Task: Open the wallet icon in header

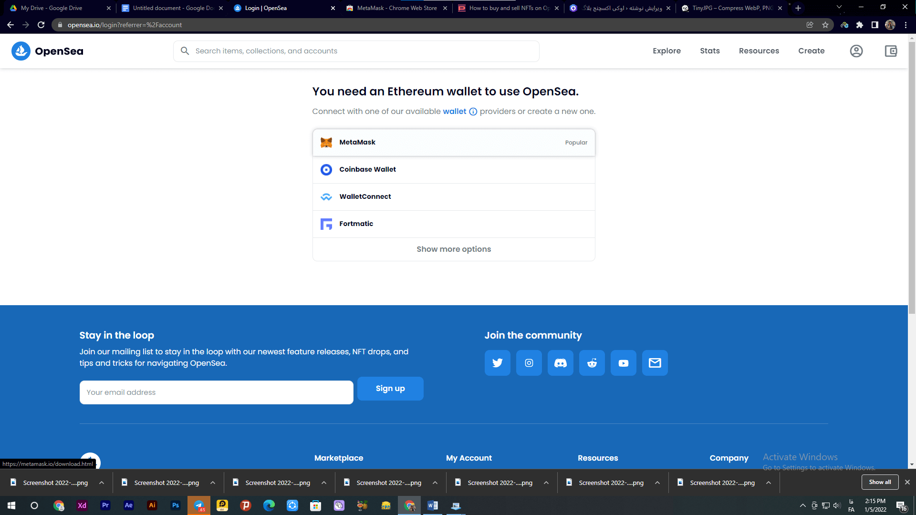Action: 891,51
